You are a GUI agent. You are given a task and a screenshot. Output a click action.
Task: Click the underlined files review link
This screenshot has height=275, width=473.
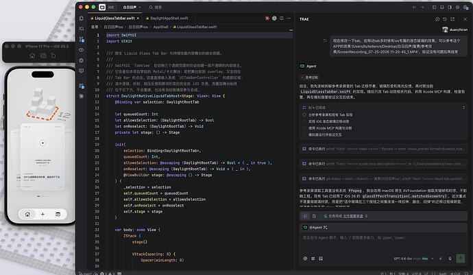pyautogui.click(x=353, y=216)
